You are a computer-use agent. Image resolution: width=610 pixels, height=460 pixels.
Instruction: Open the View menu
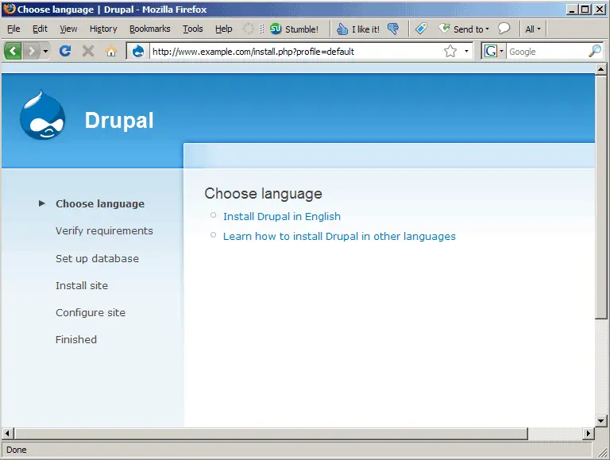coord(68,29)
